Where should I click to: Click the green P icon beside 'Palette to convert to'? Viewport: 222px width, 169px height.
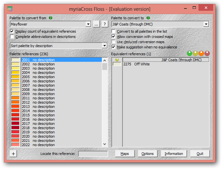(148, 18)
